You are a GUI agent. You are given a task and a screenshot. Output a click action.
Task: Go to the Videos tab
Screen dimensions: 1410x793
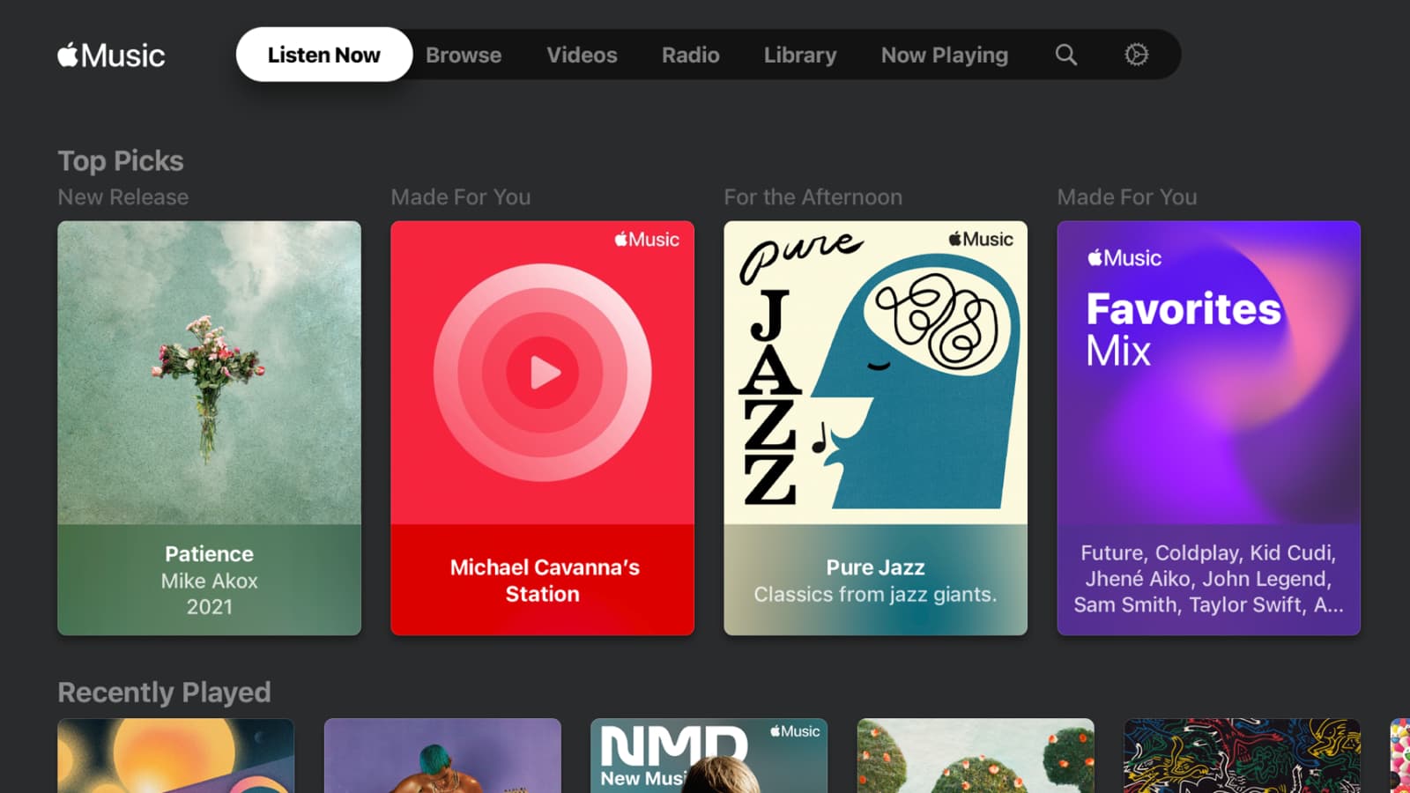[x=582, y=55]
